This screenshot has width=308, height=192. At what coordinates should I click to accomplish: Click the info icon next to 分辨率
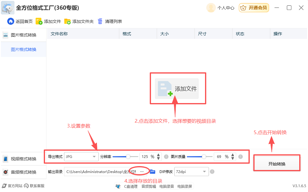166,156
